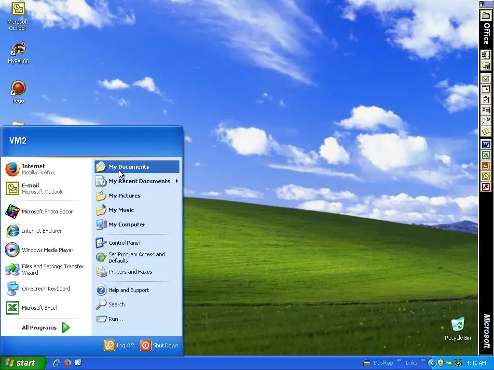Click green cartoon face tray icon
Image resolution: width=494 pixels, height=370 pixels.
(x=458, y=363)
